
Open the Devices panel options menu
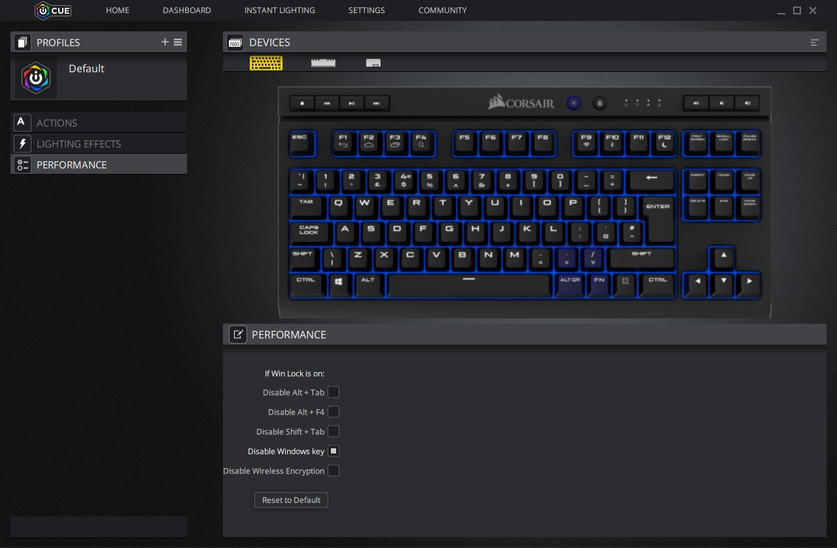click(x=814, y=43)
